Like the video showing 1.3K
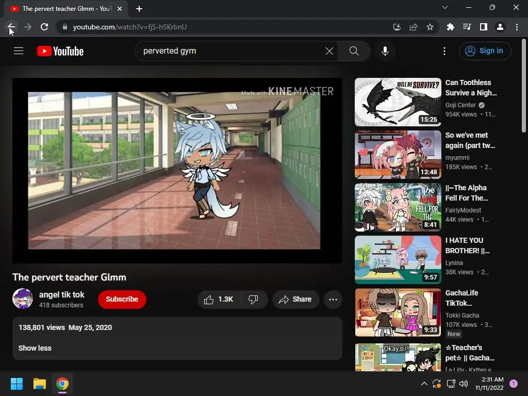The height and width of the screenshot is (396, 528). [219, 300]
